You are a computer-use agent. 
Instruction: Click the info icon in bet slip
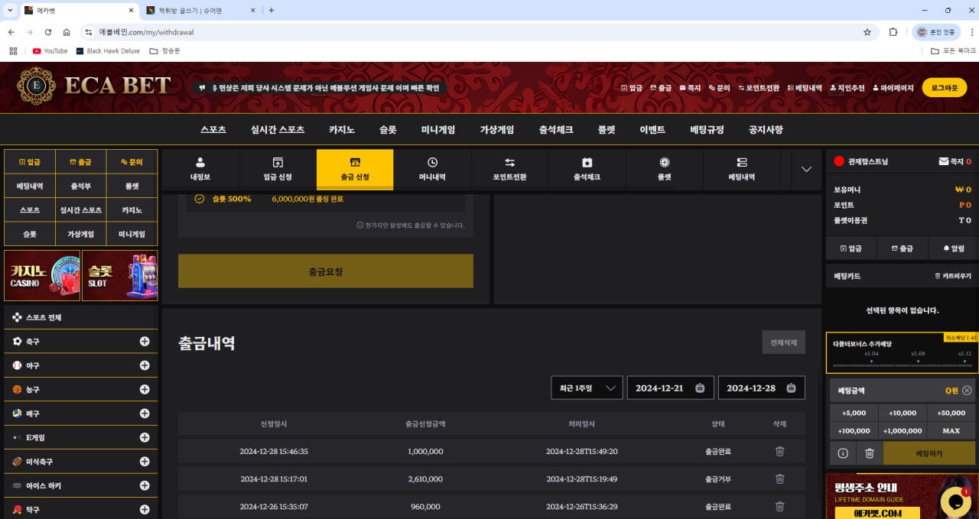(x=843, y=453)
